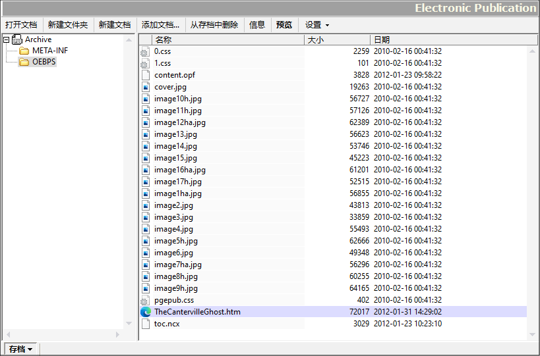Select the content.opf file name

175,75
